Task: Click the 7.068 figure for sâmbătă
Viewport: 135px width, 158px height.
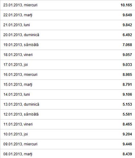Action: click(127, 45)
